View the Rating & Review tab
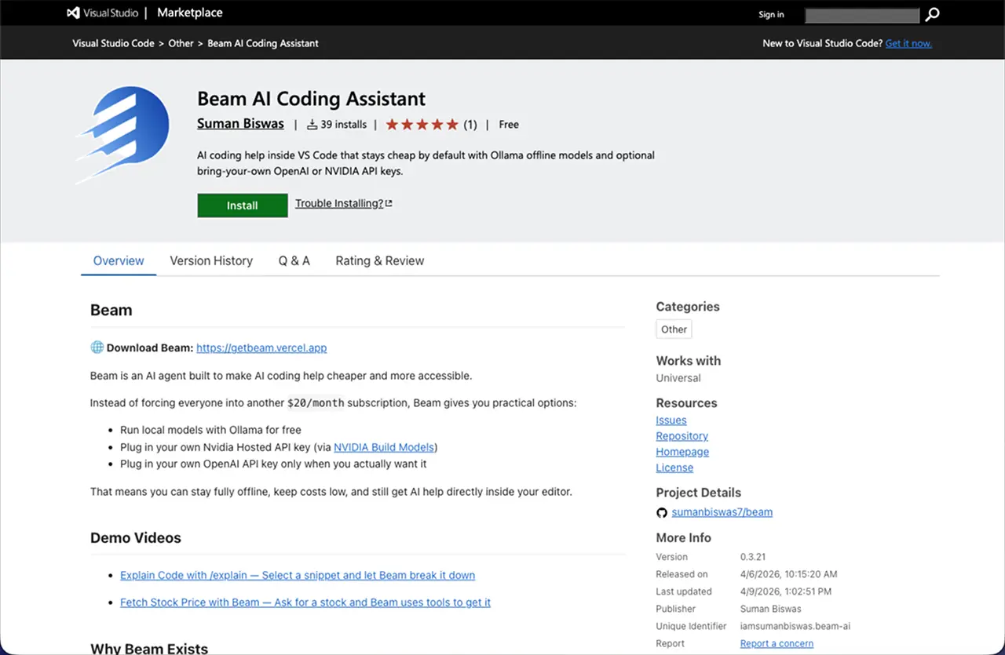1005x655 pixels. (380, 261)
